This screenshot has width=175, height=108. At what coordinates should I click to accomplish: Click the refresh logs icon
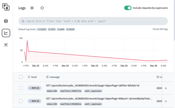[x=42, y=8]
